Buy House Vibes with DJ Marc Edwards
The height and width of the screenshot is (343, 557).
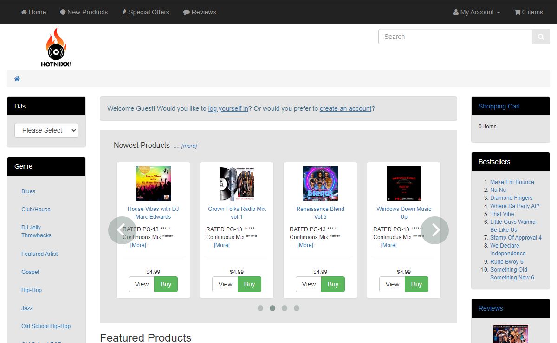point(166,284)
